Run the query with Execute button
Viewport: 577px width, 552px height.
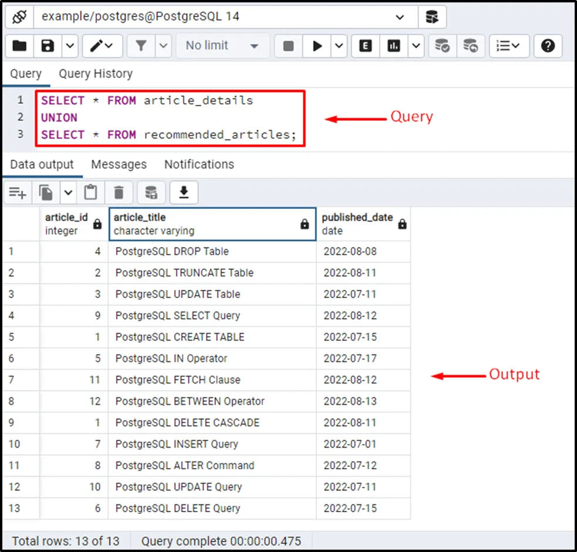[318, 46]
